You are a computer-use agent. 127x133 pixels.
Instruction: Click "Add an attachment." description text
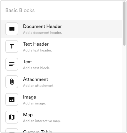pos(39,86)
